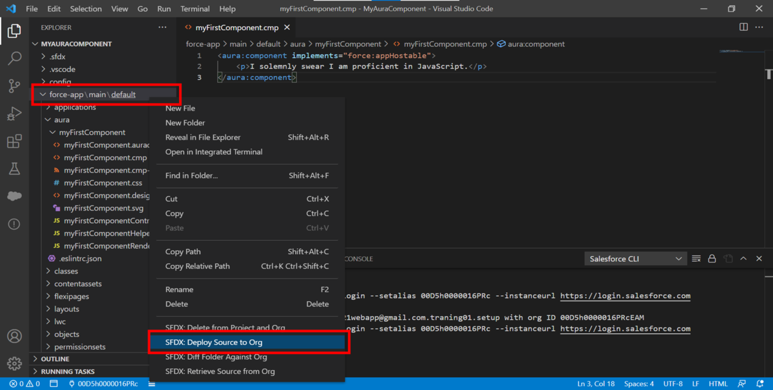Toggle output scroll lock icon
The image size is (773, 390).
(x=712, y=259)
